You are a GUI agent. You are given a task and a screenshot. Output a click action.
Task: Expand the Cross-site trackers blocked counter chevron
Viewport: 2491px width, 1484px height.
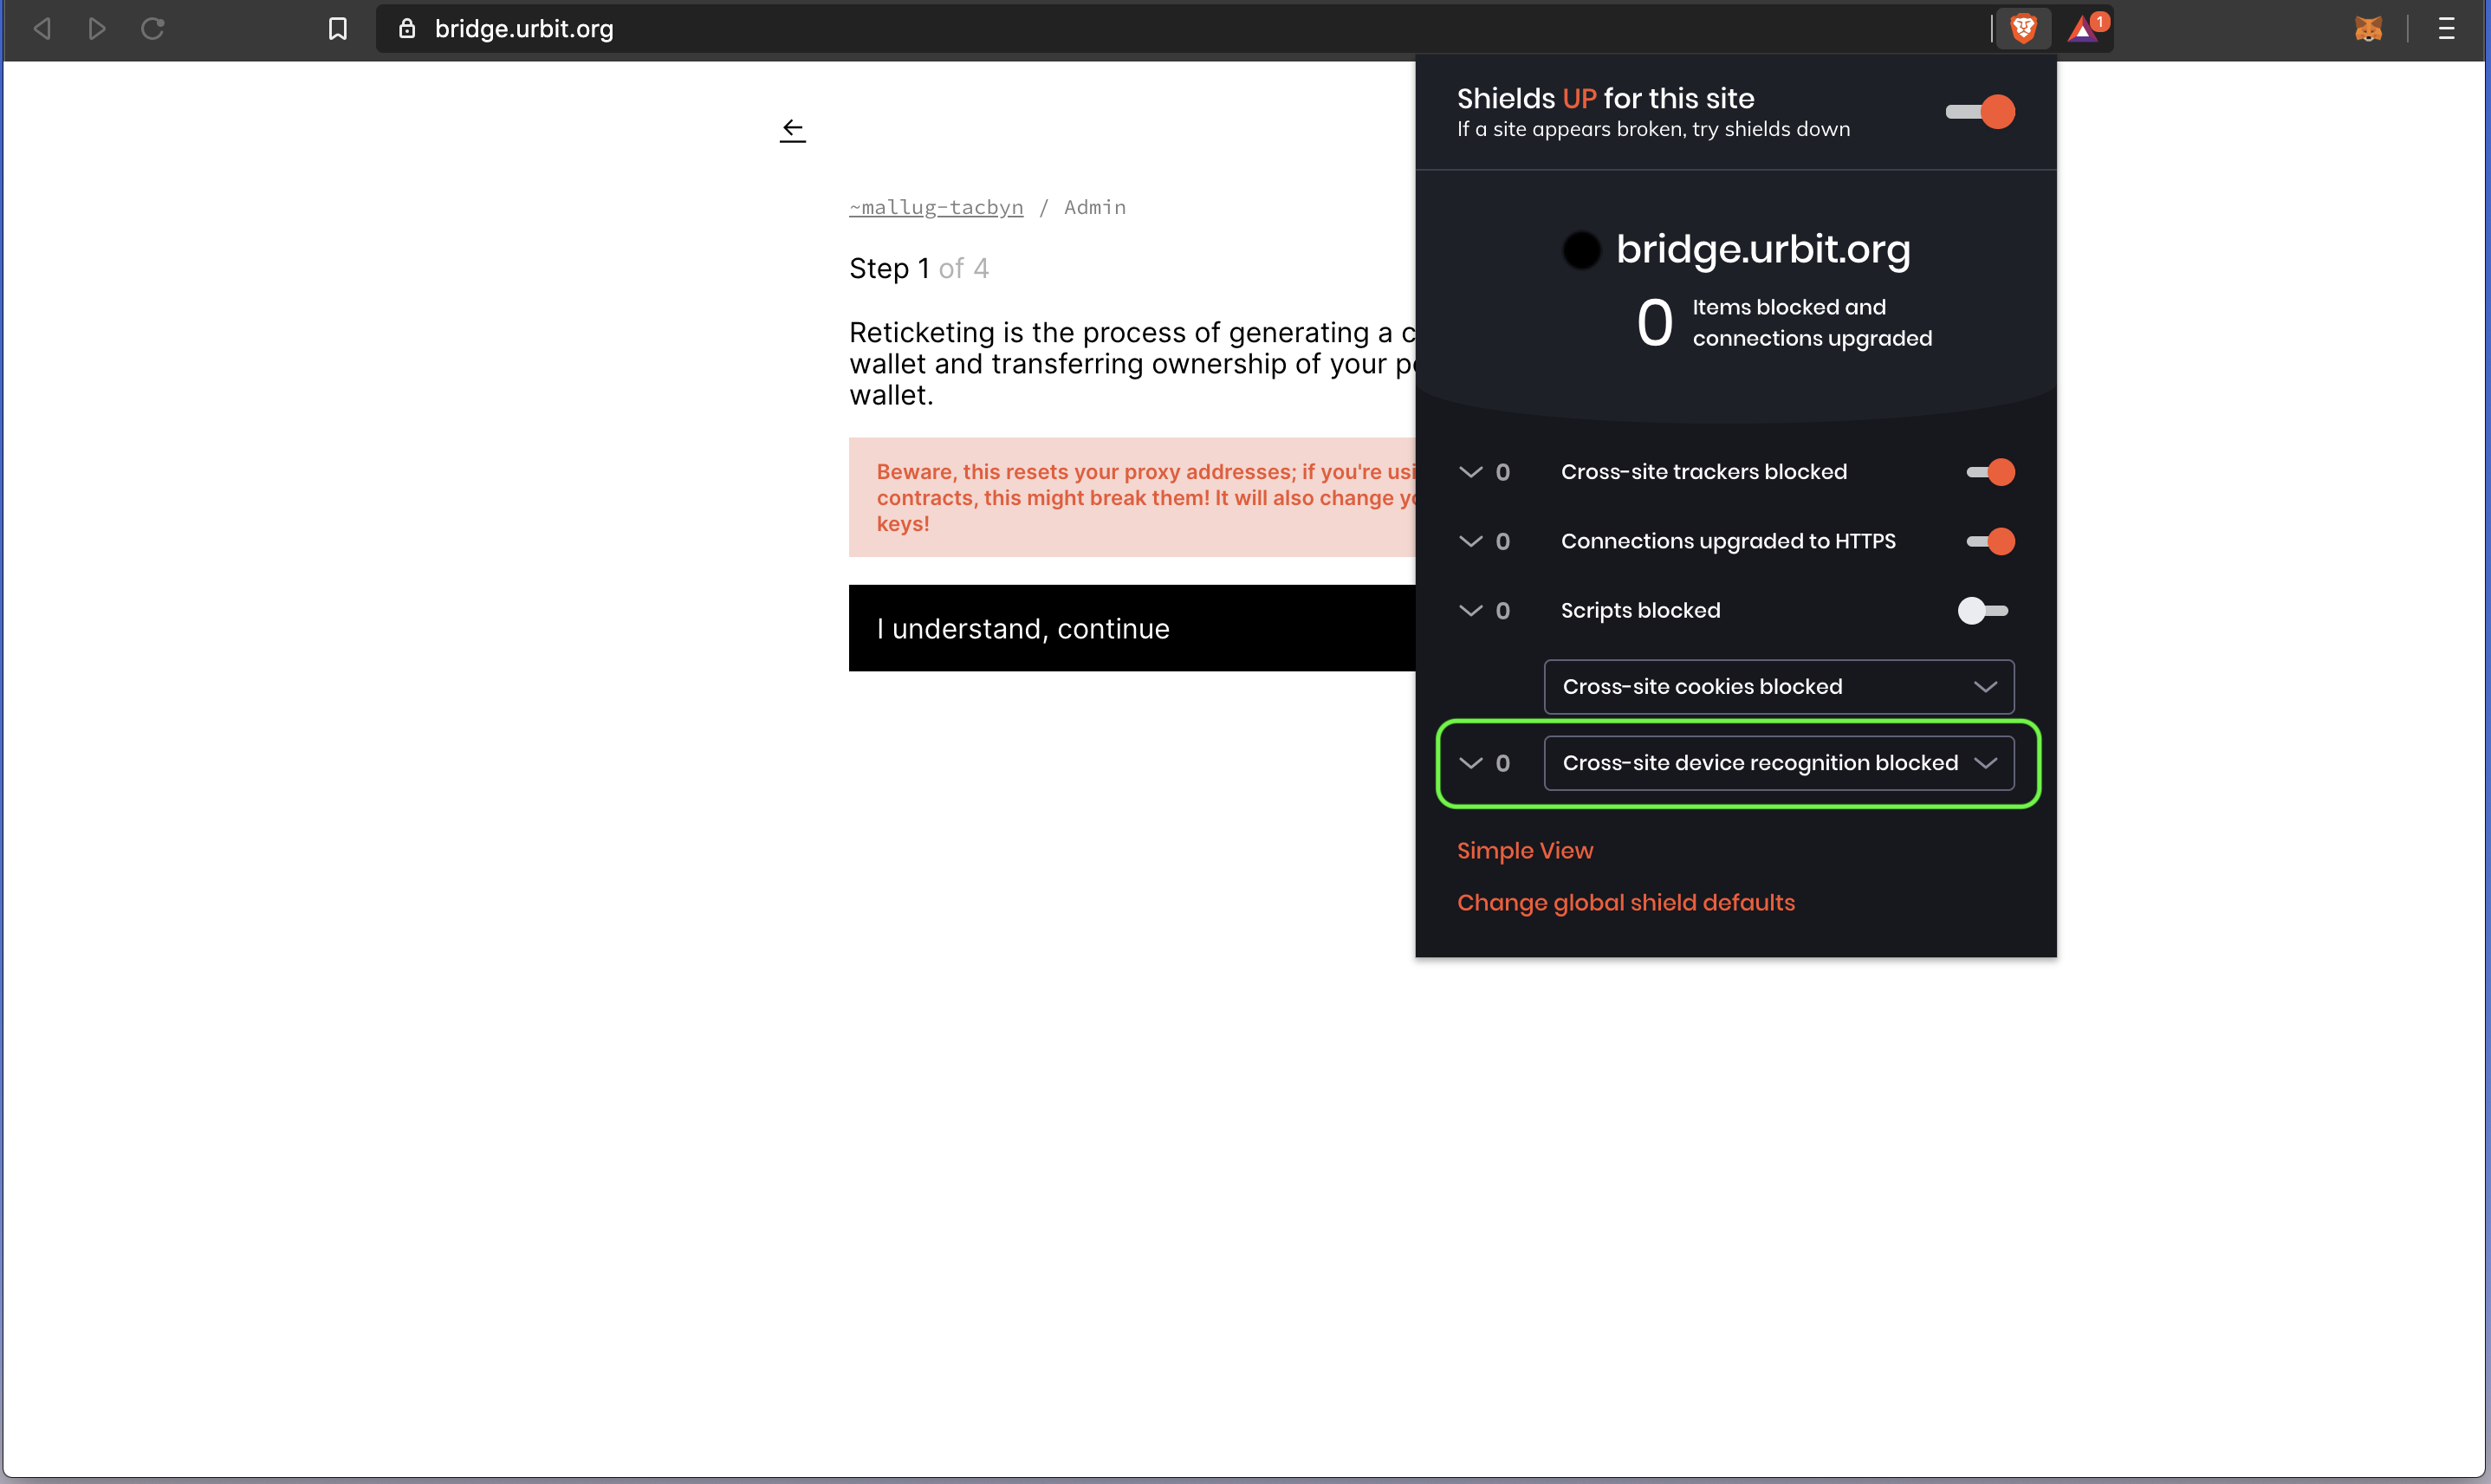[x=1470, y=471]
